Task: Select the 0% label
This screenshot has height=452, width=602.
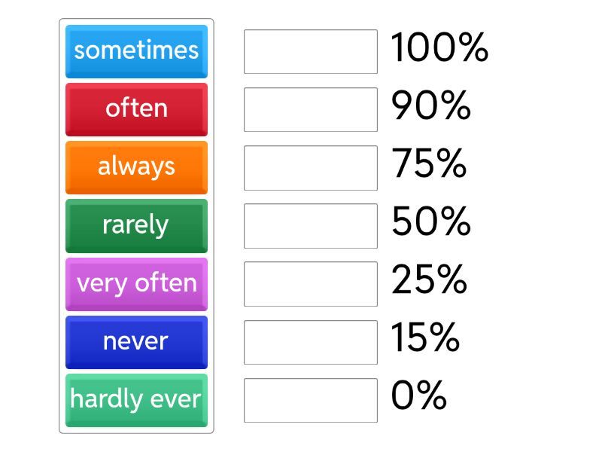Action: (418, 396)
